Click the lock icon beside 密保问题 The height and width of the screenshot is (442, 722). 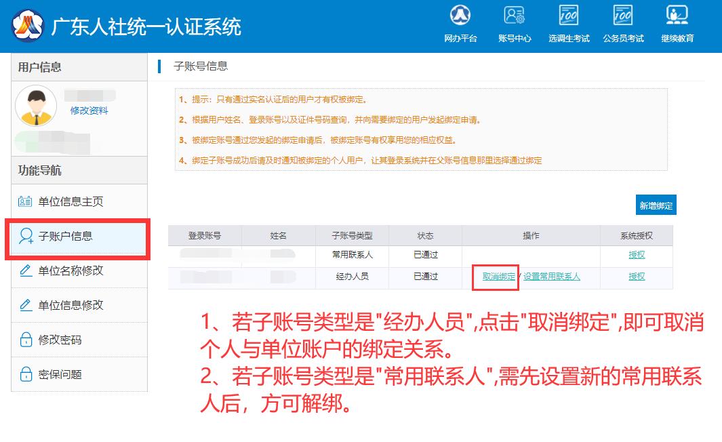[x=26, y=375]
